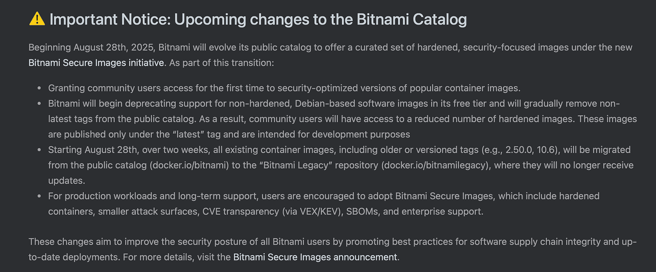
Task: Click the bullet dot before "Bitnami will begin deprecating"
Action: 39,104
